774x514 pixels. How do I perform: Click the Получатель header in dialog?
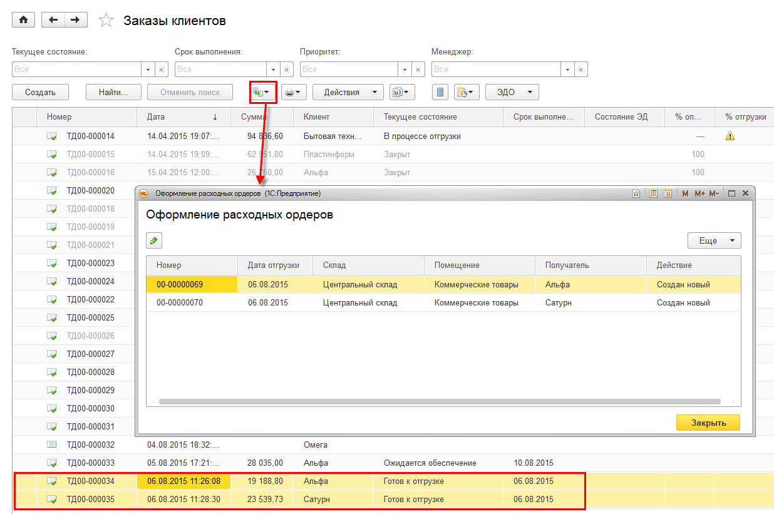[x=591, y=265]
